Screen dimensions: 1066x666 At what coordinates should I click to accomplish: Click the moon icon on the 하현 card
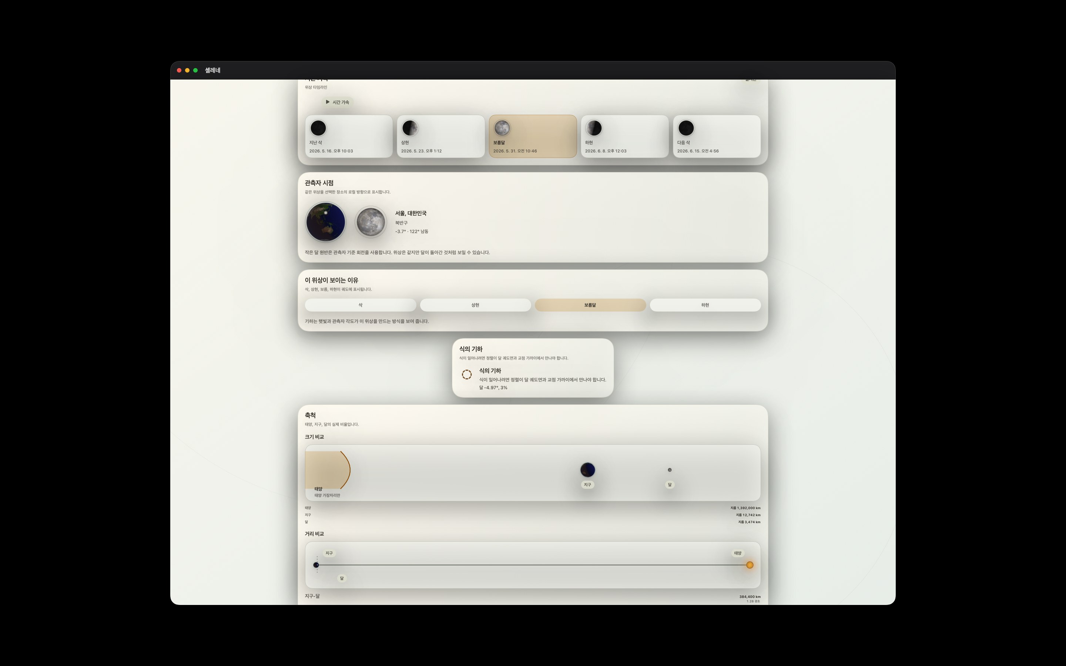(x=594, y=128)
